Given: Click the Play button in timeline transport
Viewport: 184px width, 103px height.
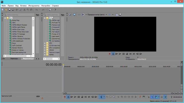Looking at the screenshot, I should coord(75,97).
